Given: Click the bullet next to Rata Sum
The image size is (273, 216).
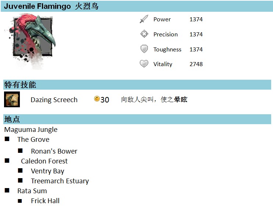Looking at the screenshot, I should coord(7,190).
